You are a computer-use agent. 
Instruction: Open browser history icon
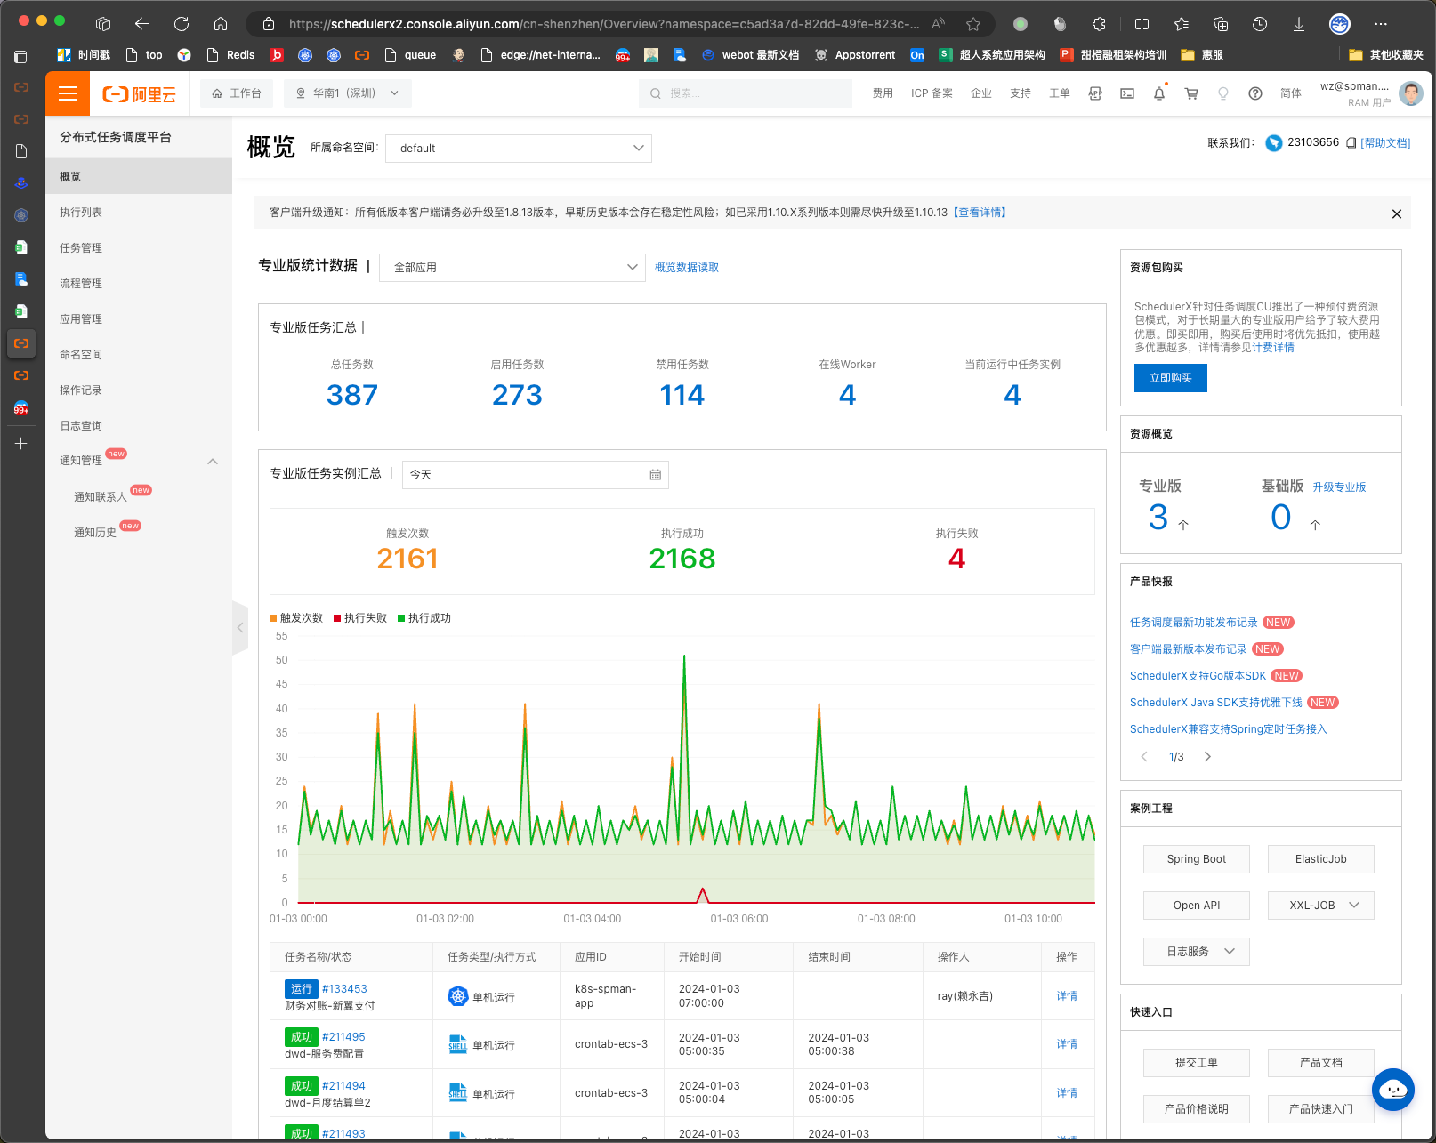coord(1260,24)
